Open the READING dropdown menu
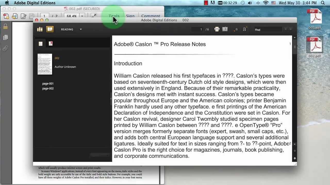The width and height of the screenshot is (330, 185). [71, 29]
